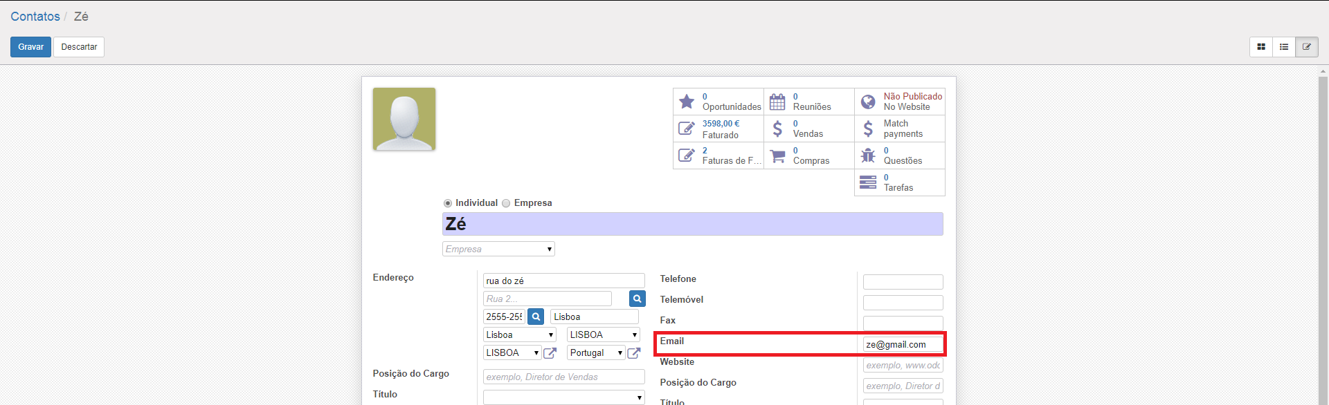Open the Oportunidades star stat button

[x=718, y=102]
